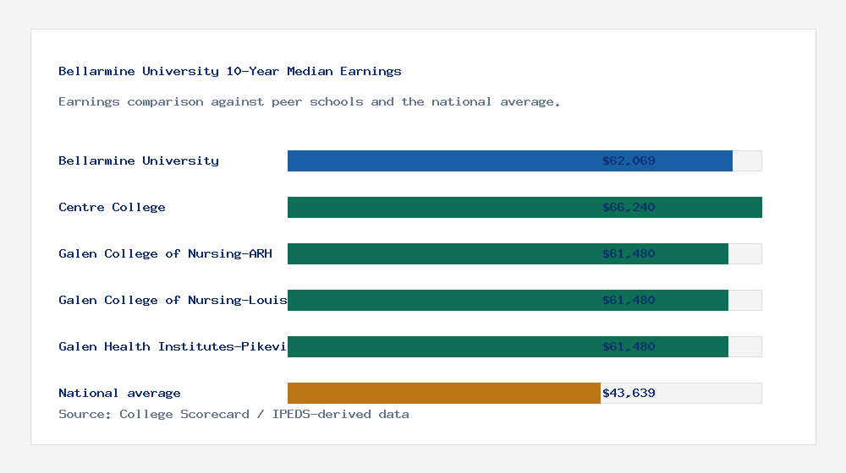The image size is (846, 473).
Task: Click the 'Galen College of Nursing-ARH' label
Action: click(x=165, y=253)
